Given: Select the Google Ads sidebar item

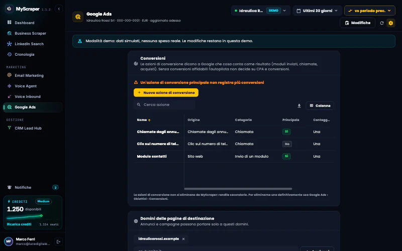Looking at the screenshot, I should click(33, 107).
